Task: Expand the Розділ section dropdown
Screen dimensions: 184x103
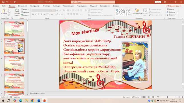Action: pyautogui.click(x=25, y=15)
